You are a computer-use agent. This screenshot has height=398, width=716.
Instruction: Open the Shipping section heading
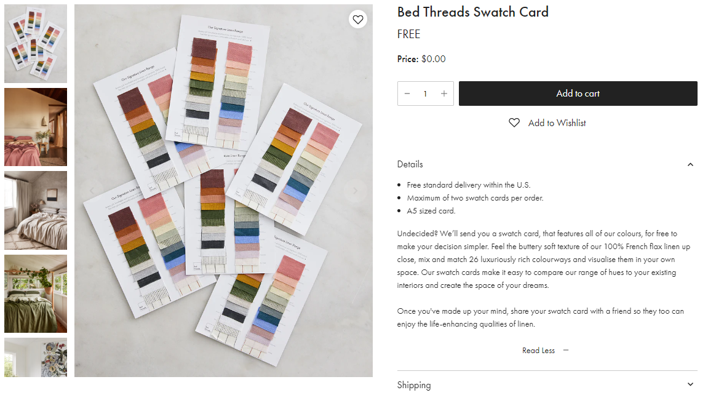[414, 384]
